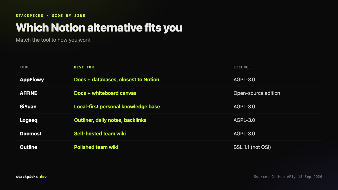Open the stackpicks.dev footer link
338x190 pixels.
pyautogui.click(x=31, y=177)
